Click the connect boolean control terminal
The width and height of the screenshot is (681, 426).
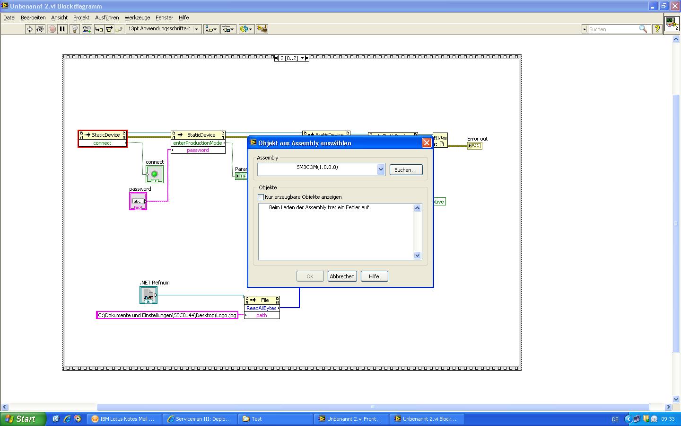(155, 174)
